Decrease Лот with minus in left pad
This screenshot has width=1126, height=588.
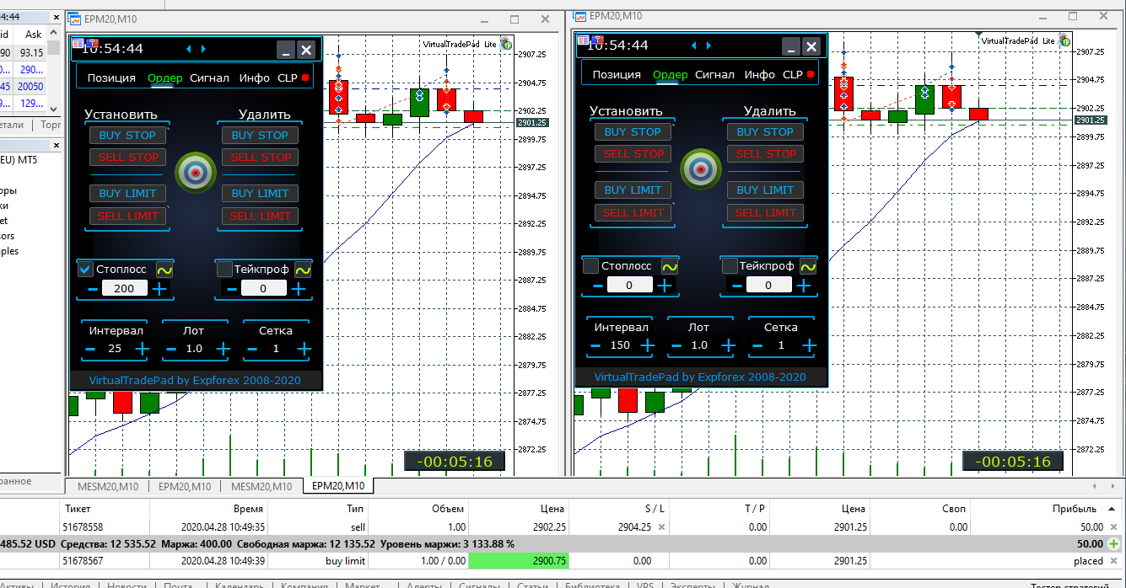(x=171, y=349)
